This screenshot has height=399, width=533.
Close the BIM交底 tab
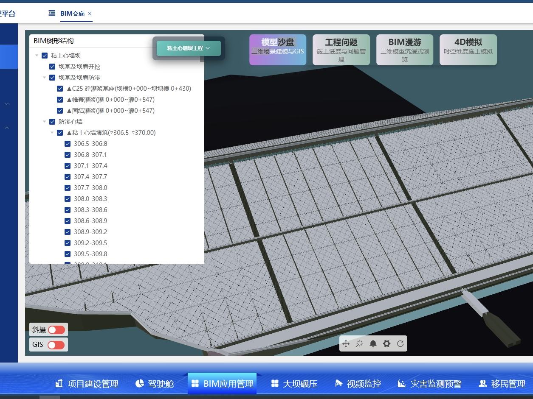tap(90, 14)
